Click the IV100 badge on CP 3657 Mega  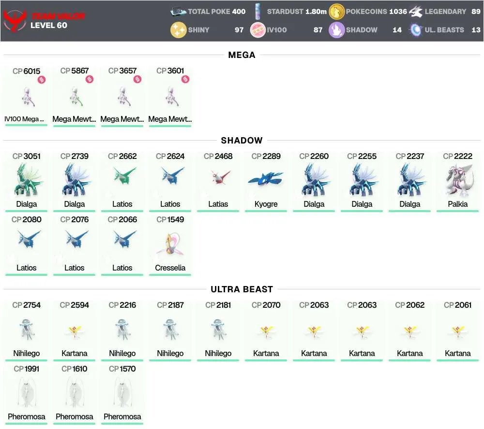point(137,80)
